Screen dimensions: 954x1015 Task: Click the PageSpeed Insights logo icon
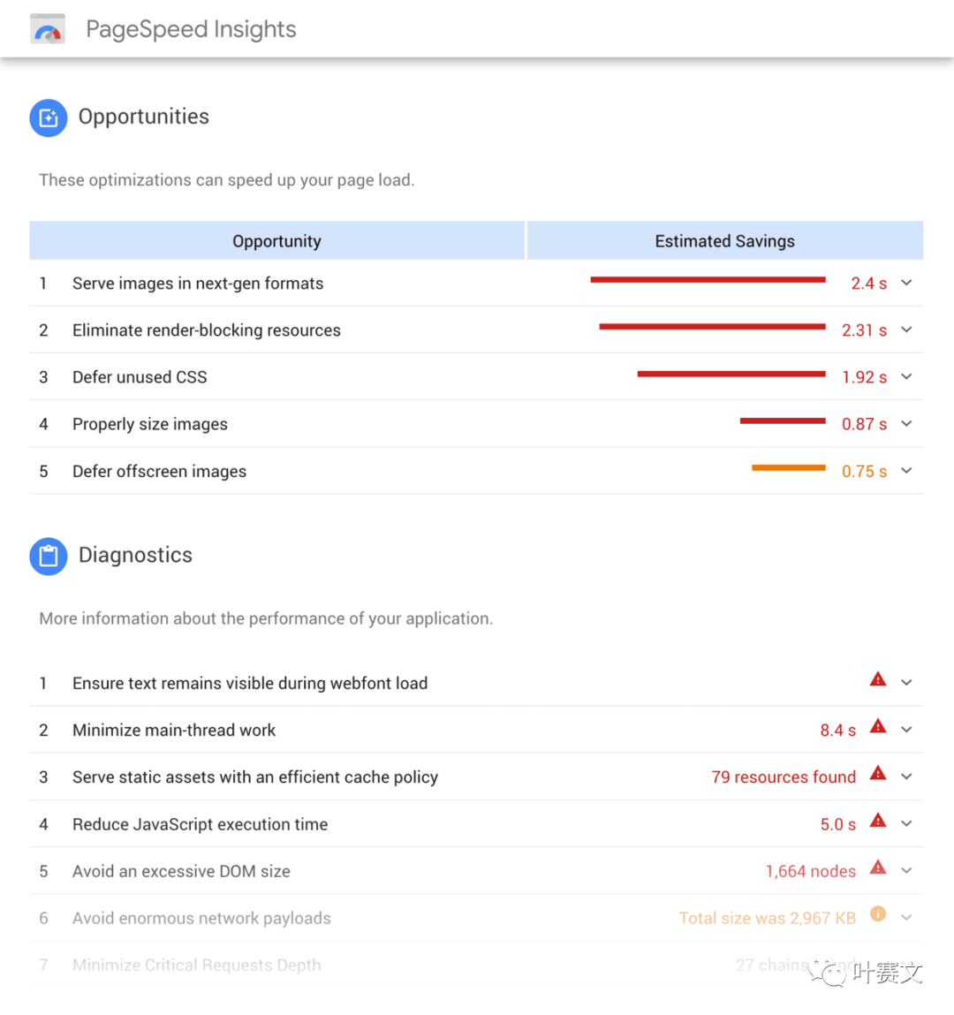pos(48,29)
